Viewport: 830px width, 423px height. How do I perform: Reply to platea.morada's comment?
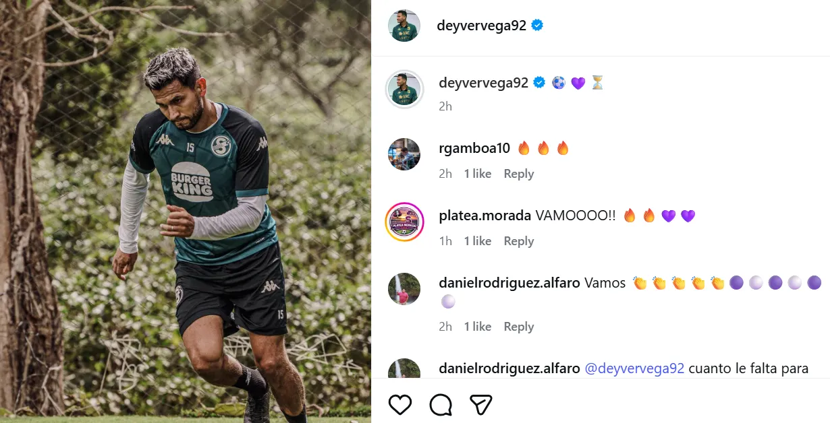pos(518,240)
